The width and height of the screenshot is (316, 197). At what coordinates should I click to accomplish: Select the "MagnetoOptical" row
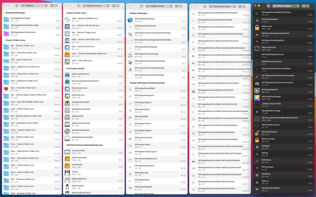(94, 180)
